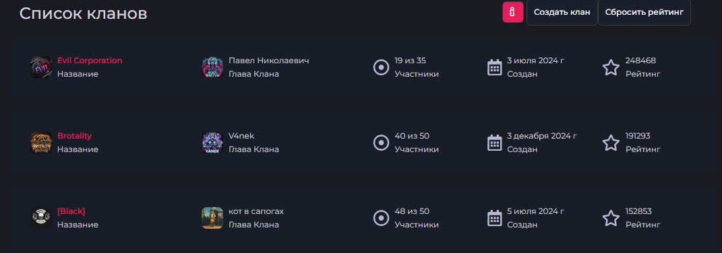Click the pink info icon button
This screenshot has width=722, height=253.
pyautogui.click(x=512, y=12)
